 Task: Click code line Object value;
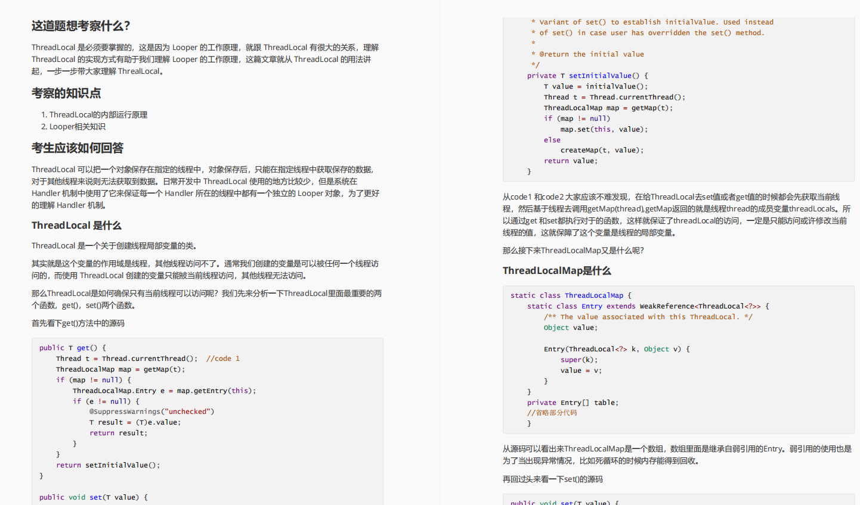pyautogui.click(x=571, y=328)
